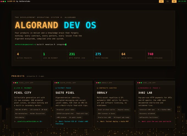Click the yellow dot on PIXEL_CITY.APP card
The image size is (187, 136).
[15, 83]
